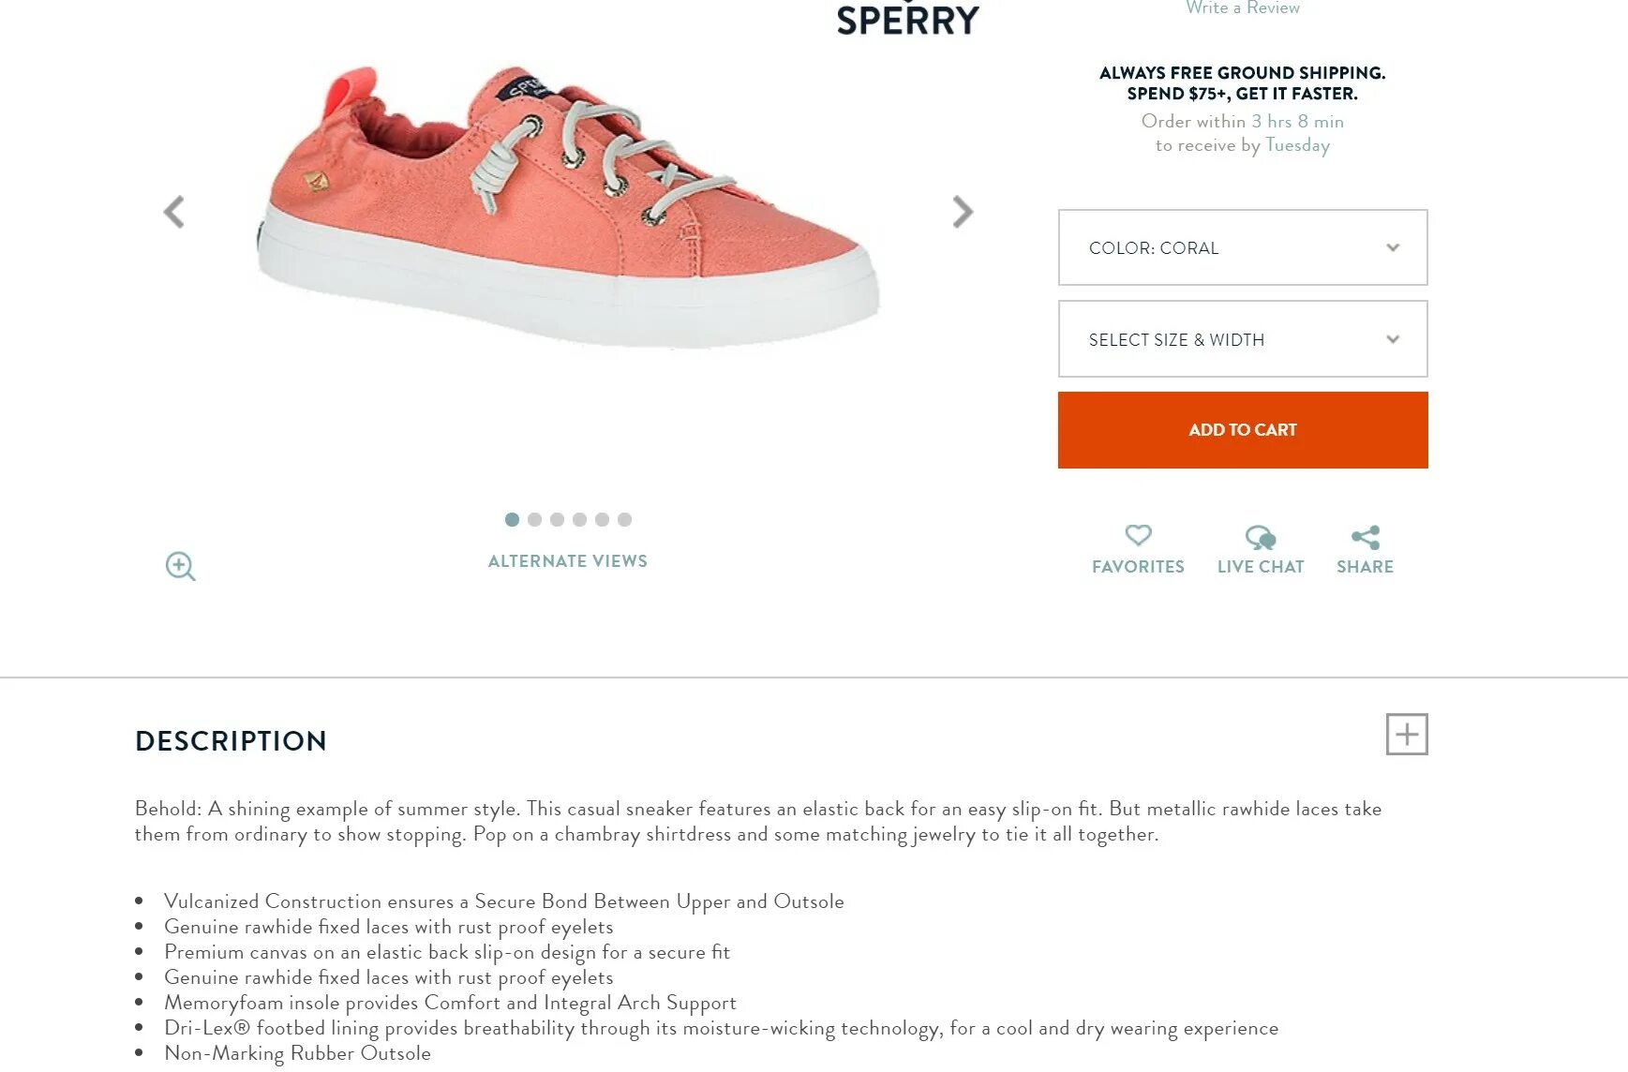
Task: Select the fourth carousel dot
Action: click(x=579, y=519)
